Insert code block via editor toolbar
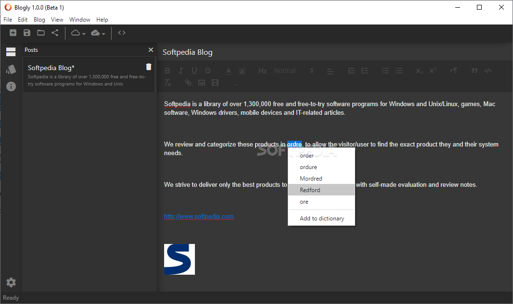Screen dimensions: 513x304 pyautogui.click(x=488, y=71)
